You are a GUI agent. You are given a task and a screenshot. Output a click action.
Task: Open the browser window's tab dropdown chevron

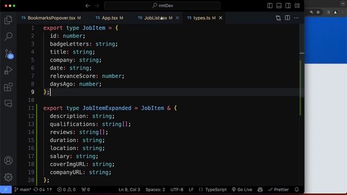[343, 4]
